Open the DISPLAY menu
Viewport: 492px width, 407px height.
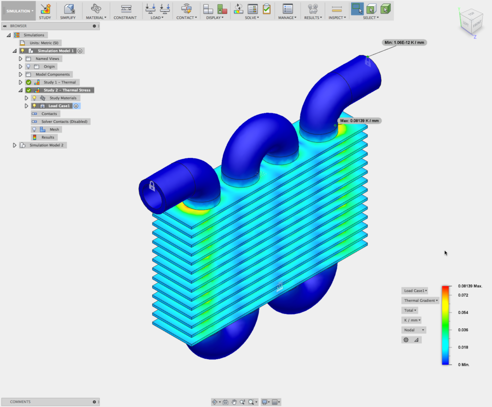[x=215, y=18]
